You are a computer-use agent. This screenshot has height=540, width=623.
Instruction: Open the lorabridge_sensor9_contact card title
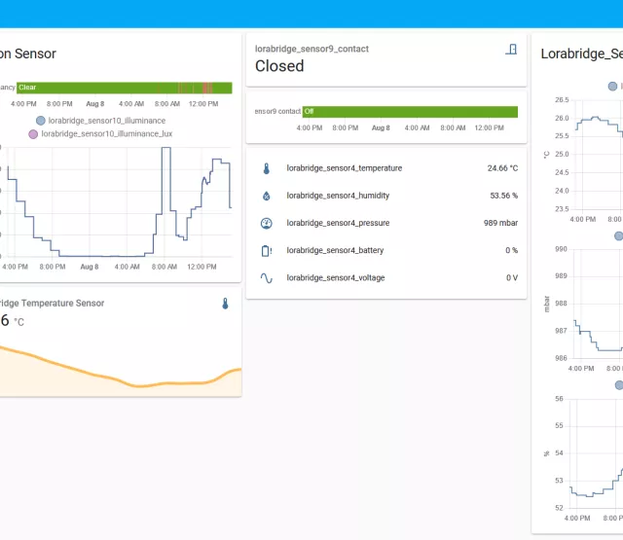(x=311, y=49)
